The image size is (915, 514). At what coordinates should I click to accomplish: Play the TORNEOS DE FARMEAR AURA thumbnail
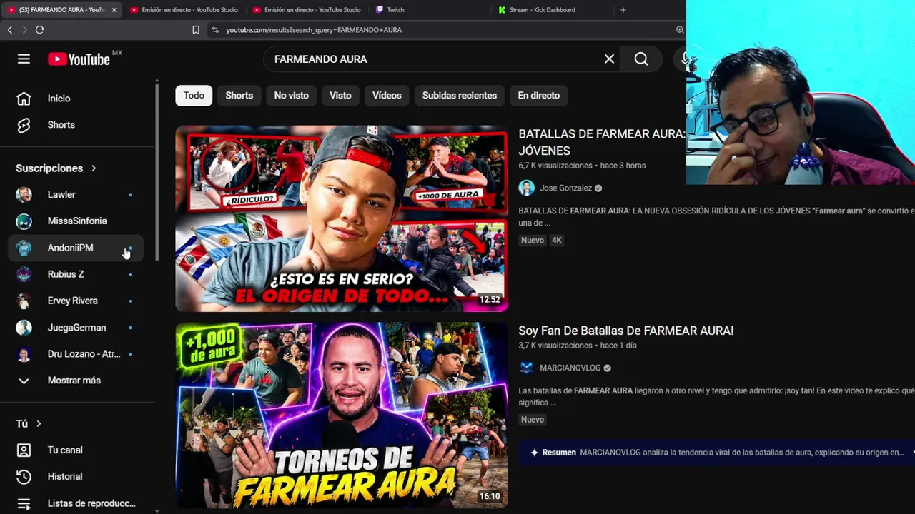pos(342,415)
